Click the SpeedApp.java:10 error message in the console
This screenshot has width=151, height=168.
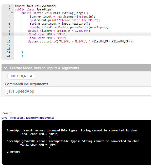[73, 141]
